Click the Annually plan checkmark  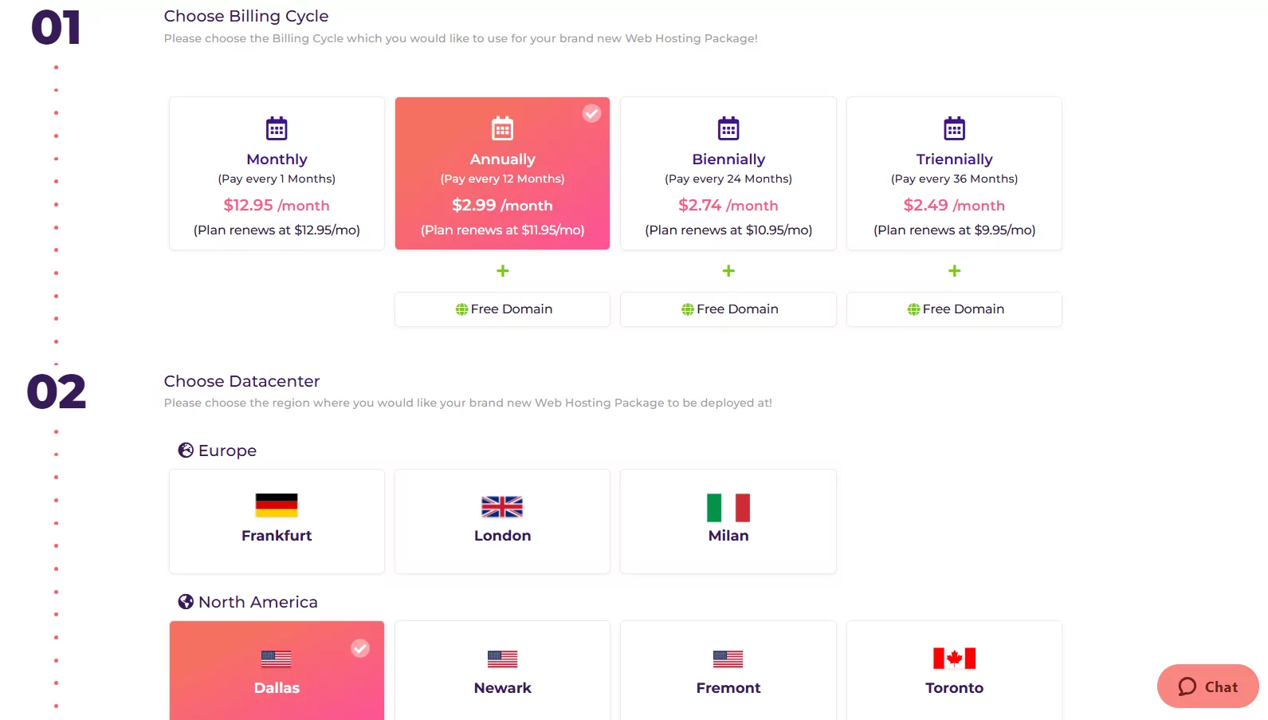(x=591, y=113)
